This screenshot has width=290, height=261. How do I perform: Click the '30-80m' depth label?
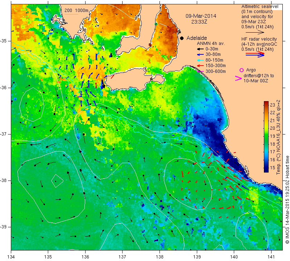pyautogui.click(x=213, y=55)
